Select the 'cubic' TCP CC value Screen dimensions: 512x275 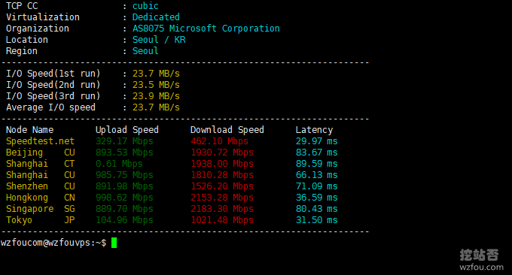click(x=145, y=6)
